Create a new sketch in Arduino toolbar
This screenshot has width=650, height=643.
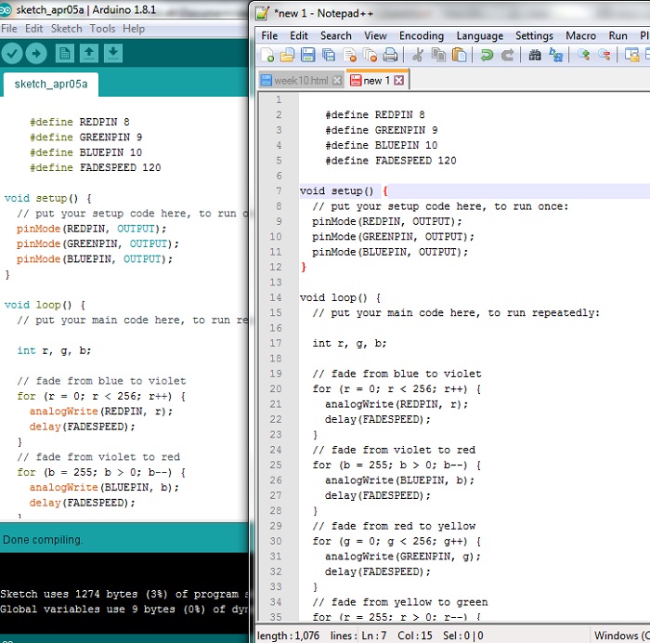click(65, 54)
